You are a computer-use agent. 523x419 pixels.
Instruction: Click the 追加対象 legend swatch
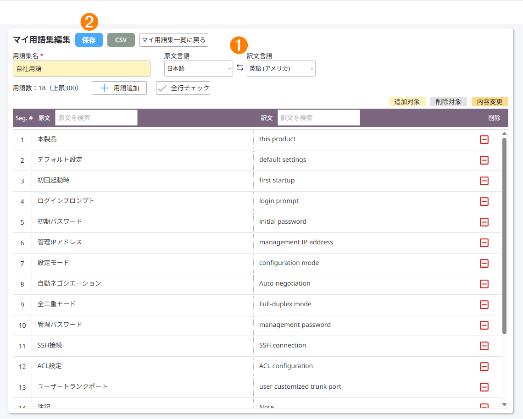pos(407,102)
